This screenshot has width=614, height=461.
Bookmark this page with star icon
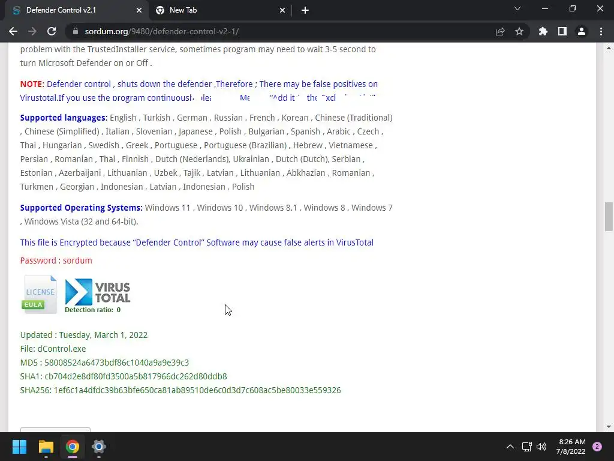519,31
